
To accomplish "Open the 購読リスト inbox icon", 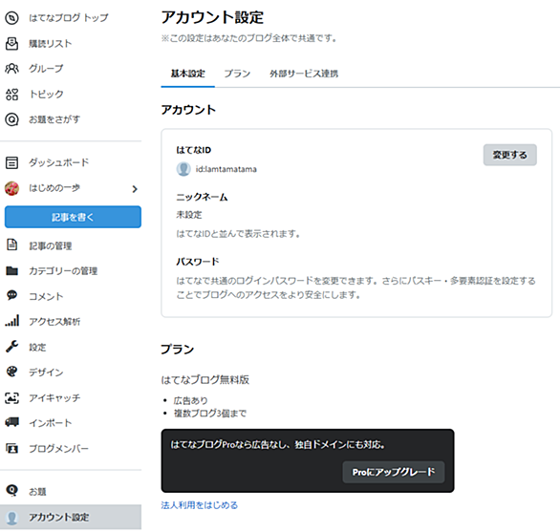I will [x=11, y=44].
